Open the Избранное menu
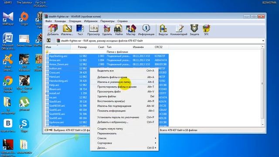Viewport: 279px width, 157px height. [x=91, y=21]
